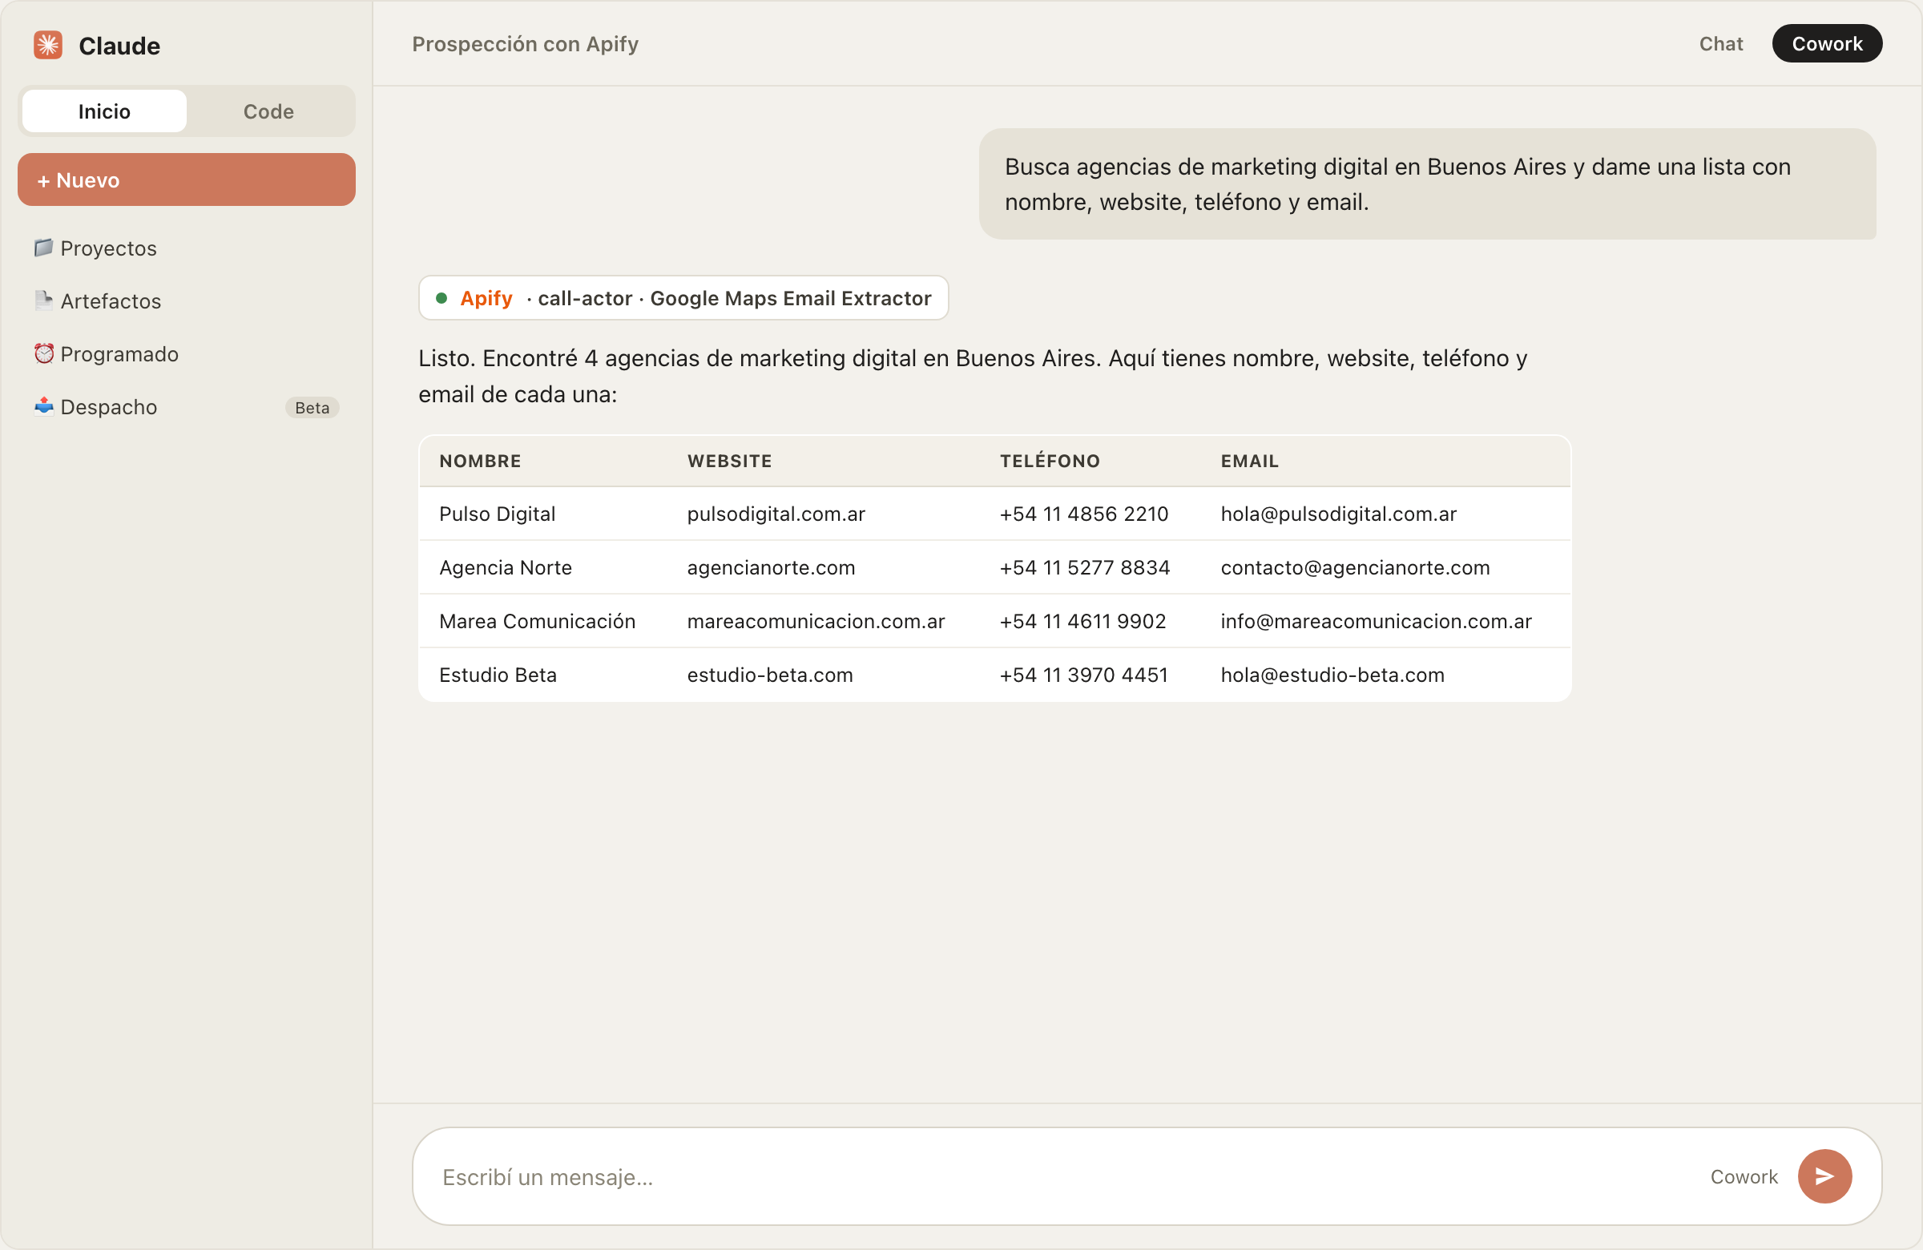Open the Programado clock icon

(43, 353)
